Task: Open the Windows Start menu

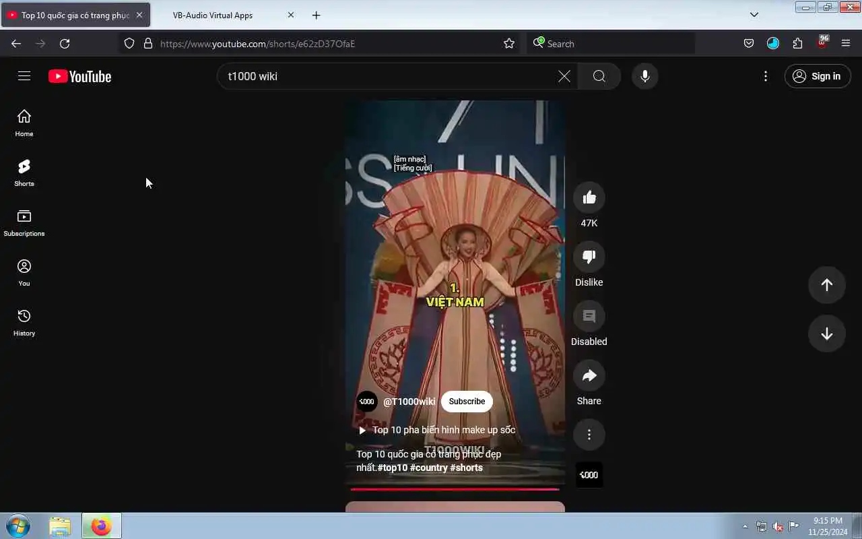Action: coord(18,526)
